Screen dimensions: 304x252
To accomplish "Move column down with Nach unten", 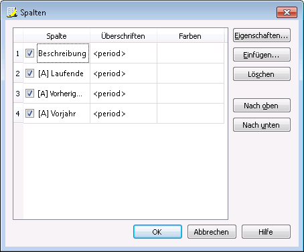I will point(262,125).
